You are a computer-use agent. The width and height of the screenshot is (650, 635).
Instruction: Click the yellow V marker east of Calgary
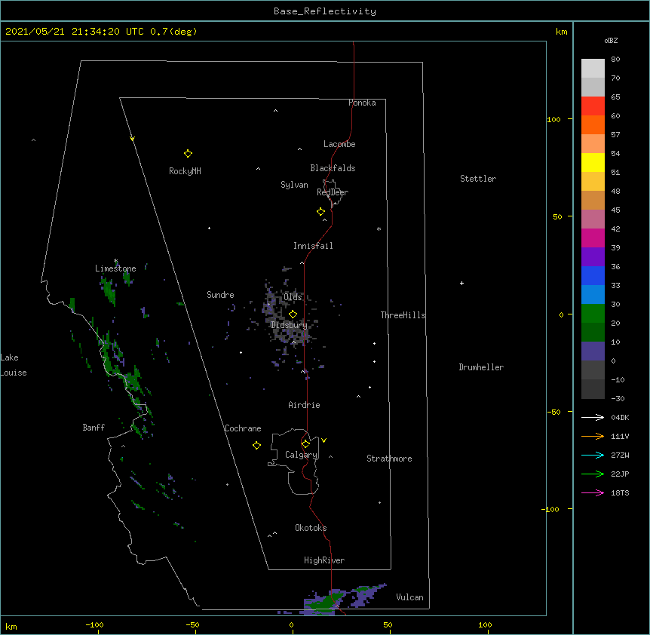(x=323, y=440)
